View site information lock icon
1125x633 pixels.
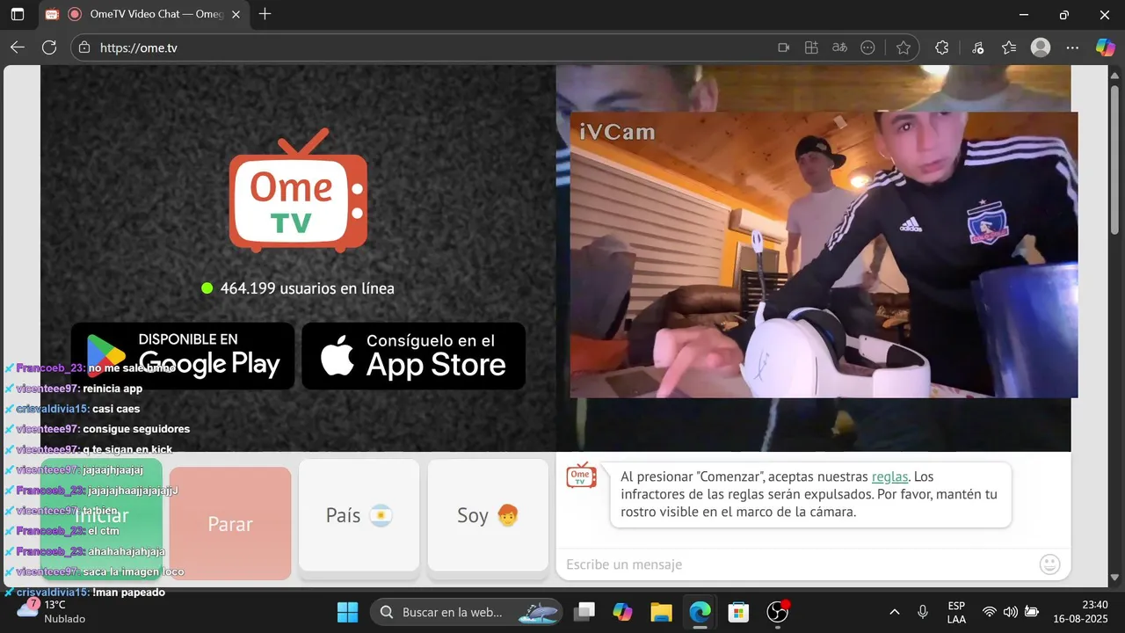[x=84, y=47]
